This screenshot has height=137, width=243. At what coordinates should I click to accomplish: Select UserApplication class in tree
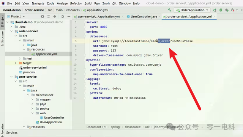(50, 122)
